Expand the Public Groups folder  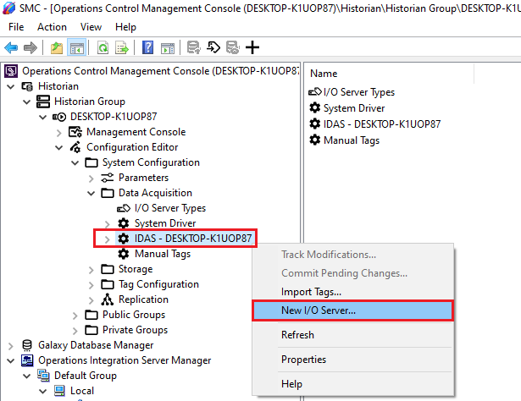75,316
